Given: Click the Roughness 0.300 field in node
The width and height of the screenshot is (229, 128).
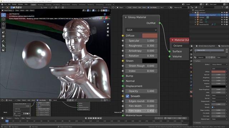Looking at the screenshot, I should click(x=141, y=46).
